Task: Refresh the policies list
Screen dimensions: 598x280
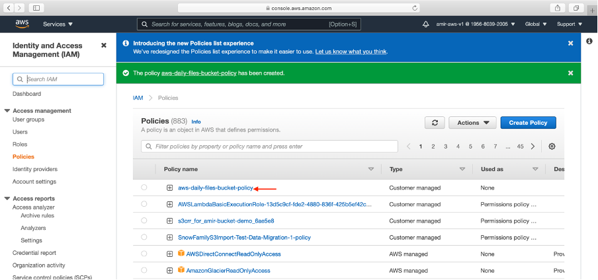Action: click(435, 123)
